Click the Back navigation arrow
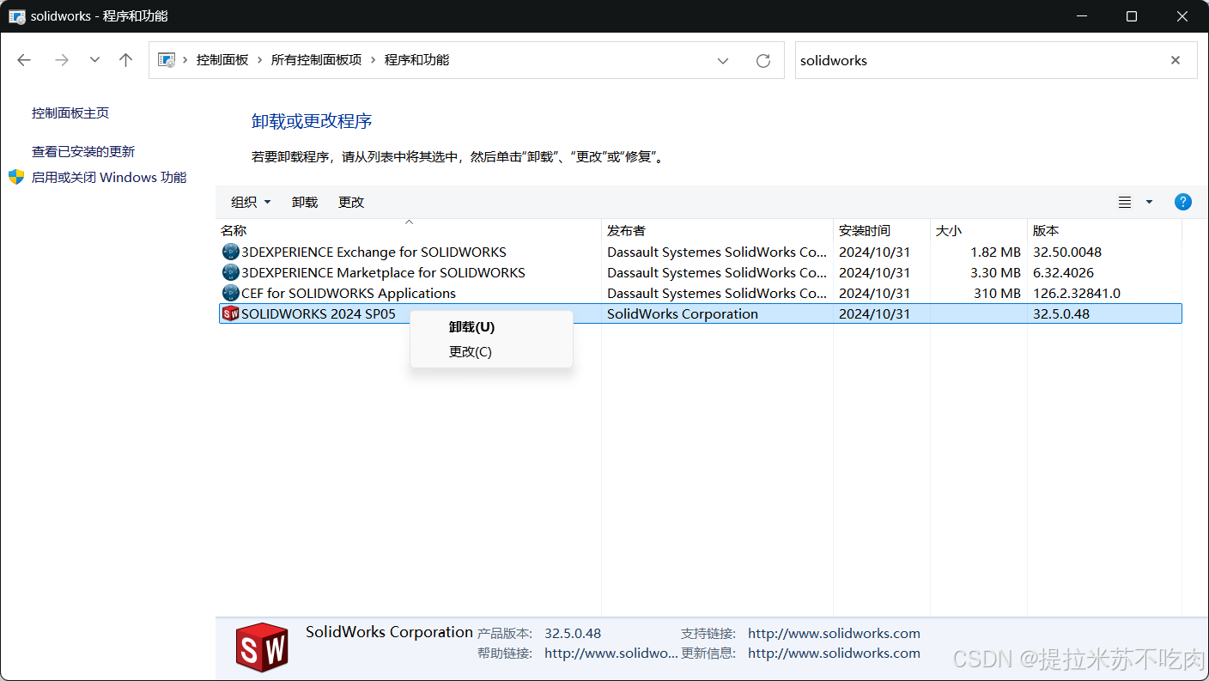The width and height of the screenshot is (1209, 681). pyautogui.click(x=24, y=60)
